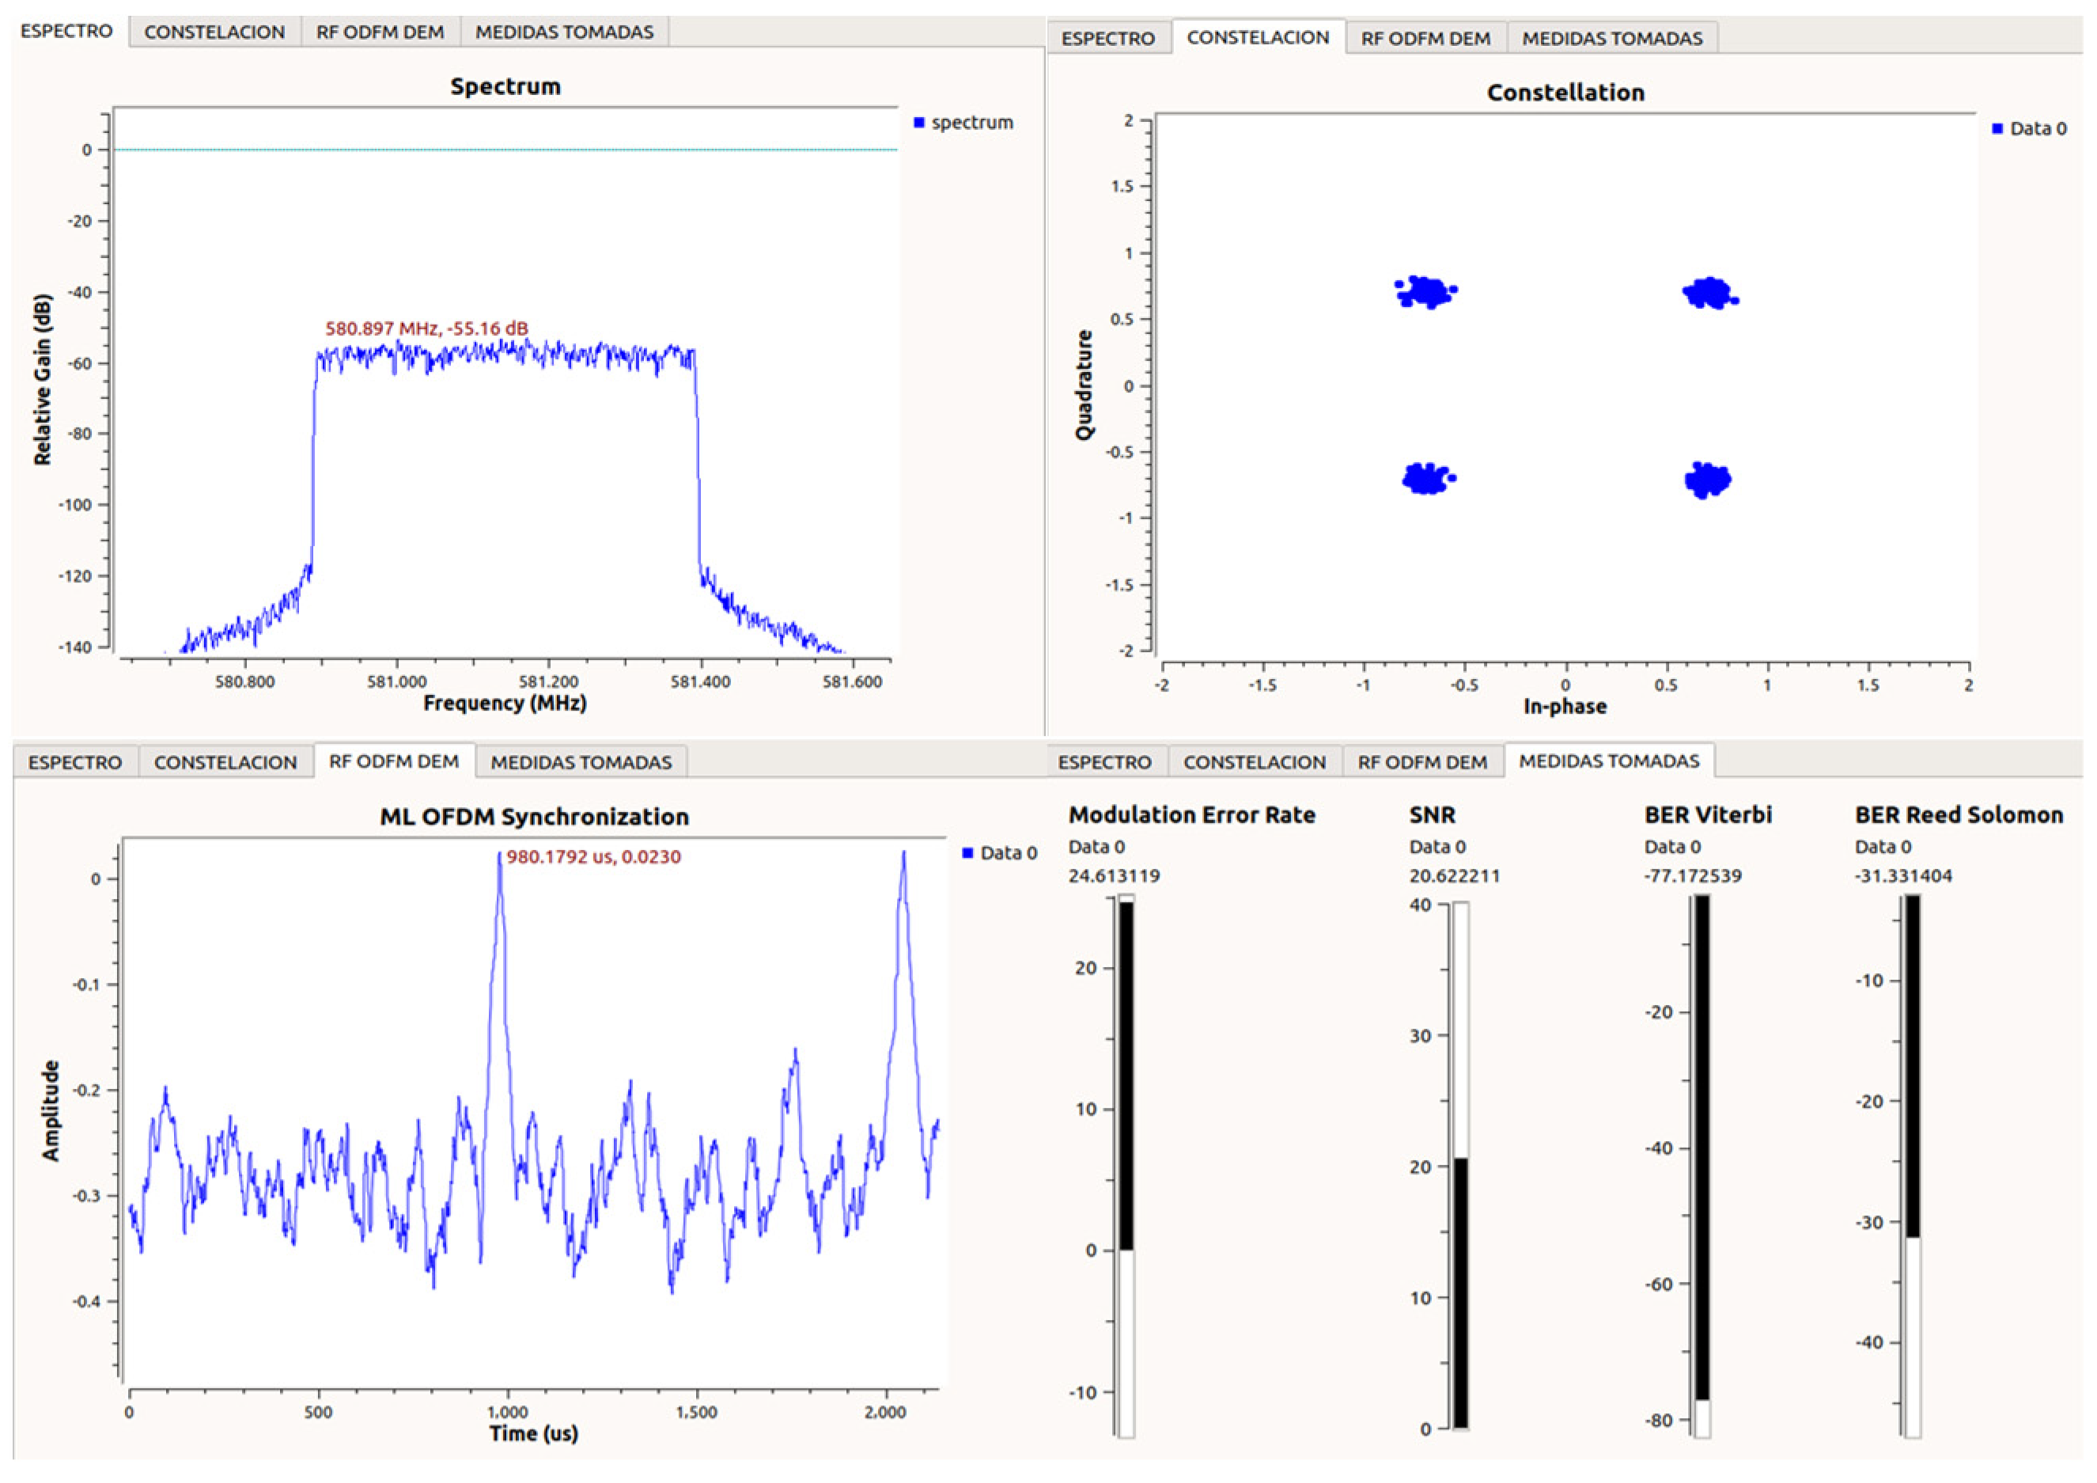Open the bottom-left MEDIDAS TOMADAS tab
2097x1483 pixels.
click(581, 762)
